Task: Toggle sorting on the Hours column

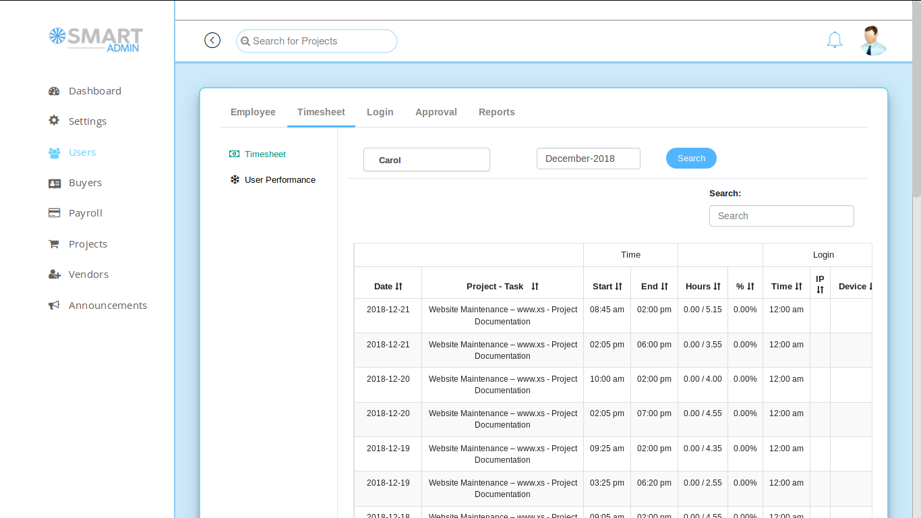Action: tap(703, 286)
